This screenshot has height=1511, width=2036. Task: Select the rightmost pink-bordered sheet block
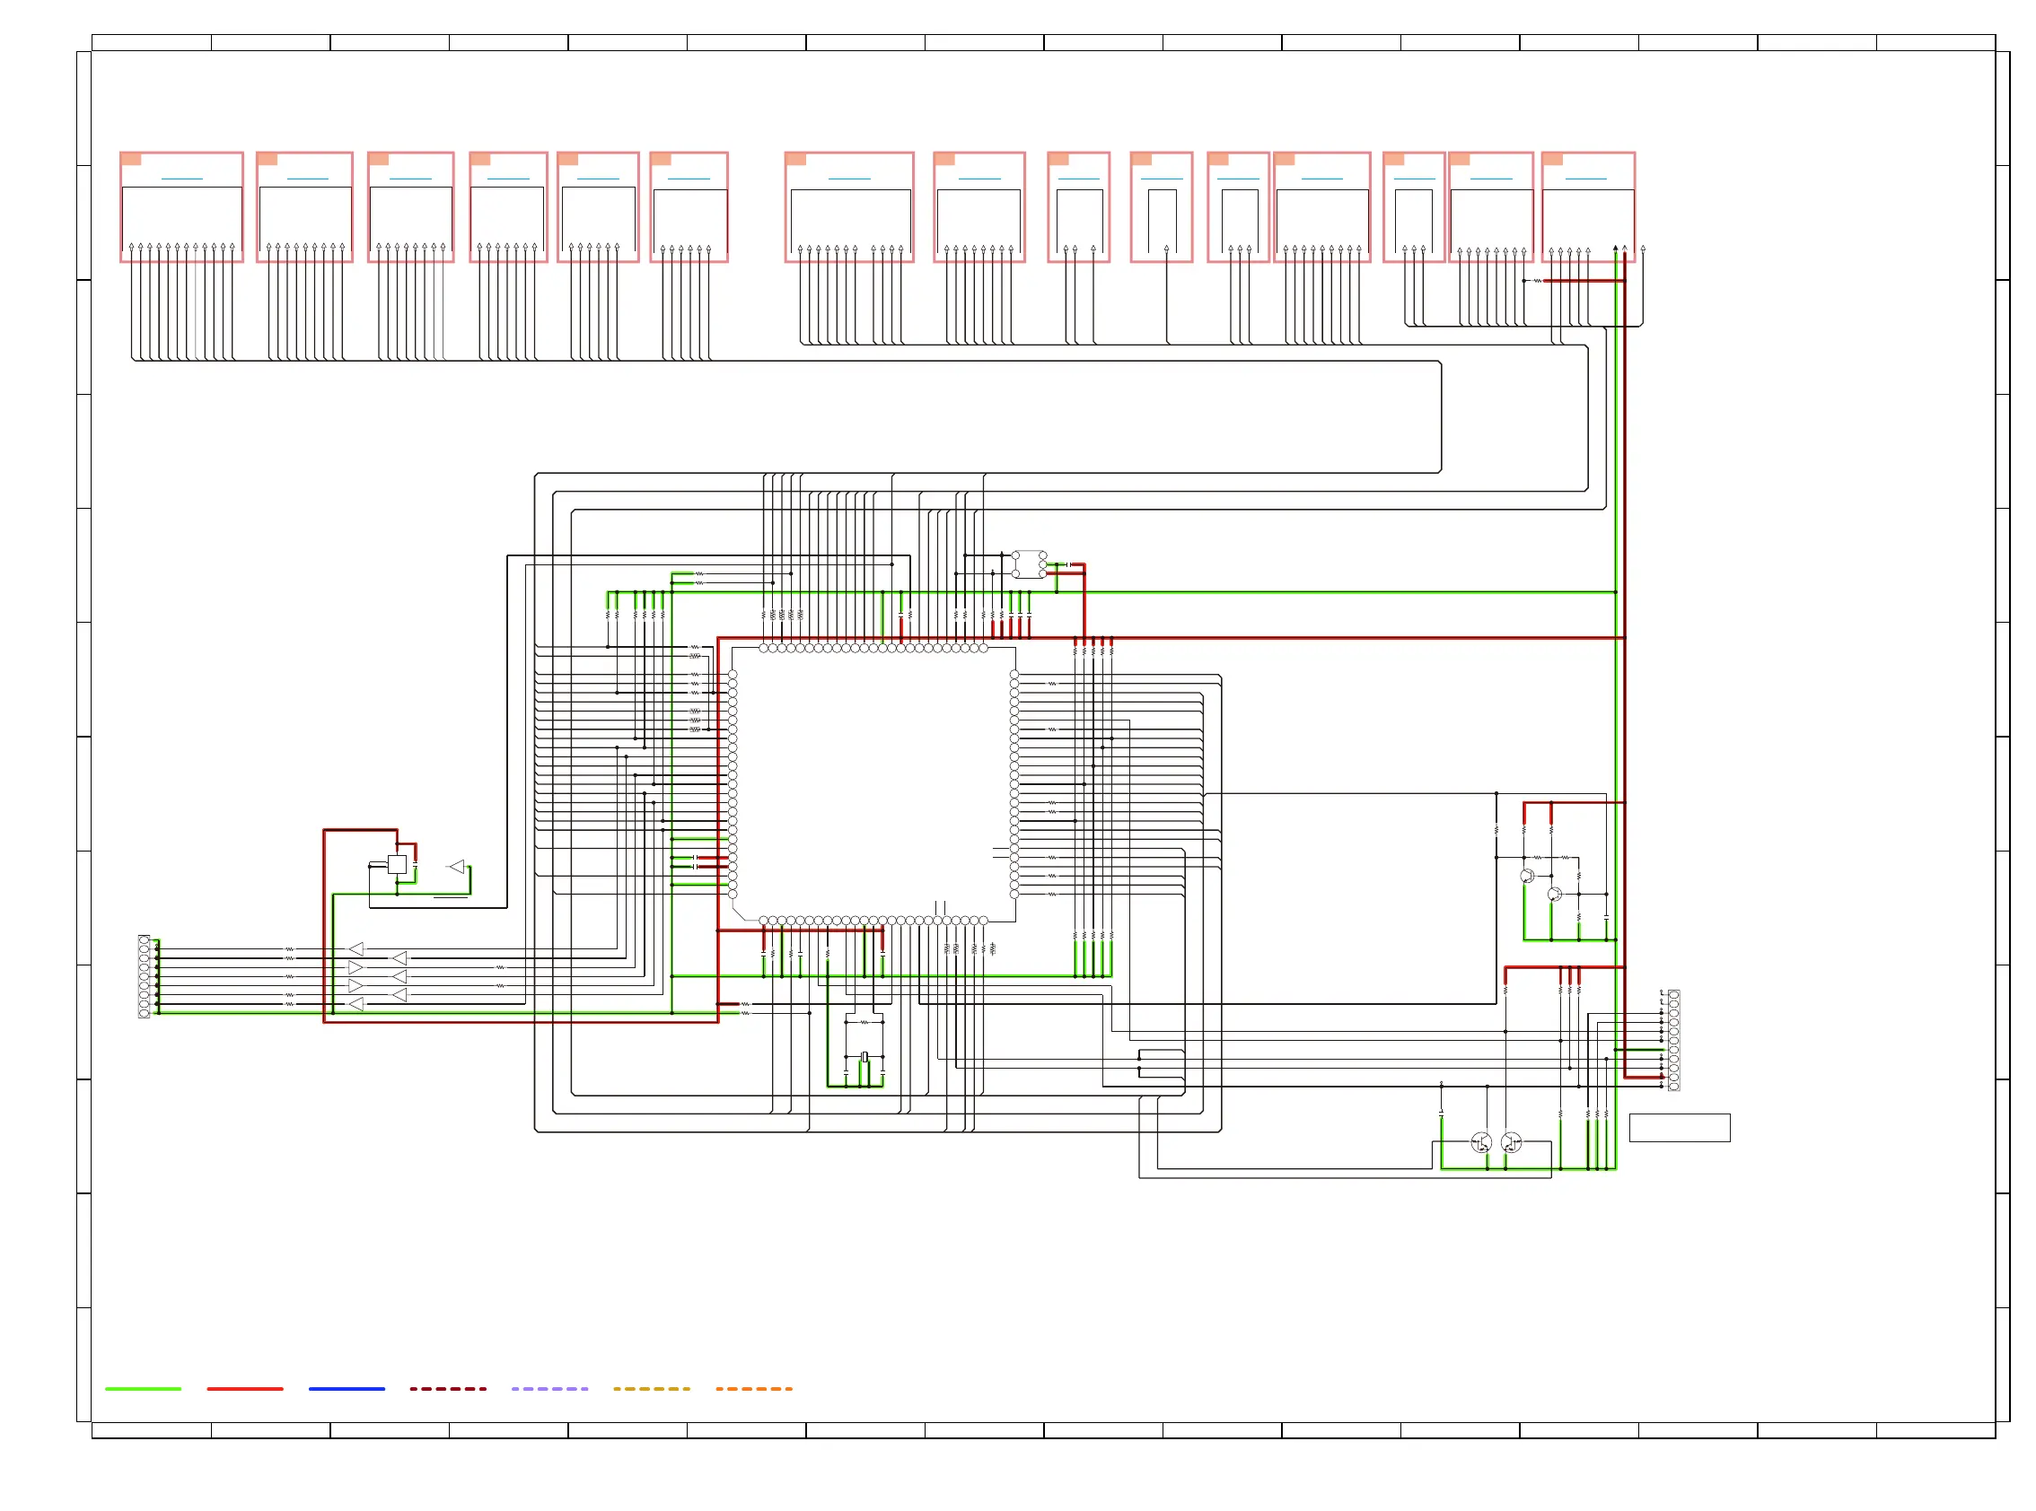1588,206
